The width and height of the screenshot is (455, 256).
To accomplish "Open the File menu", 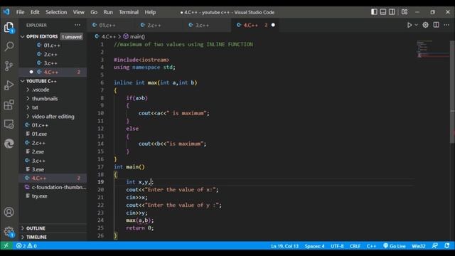I will point(21,12).
